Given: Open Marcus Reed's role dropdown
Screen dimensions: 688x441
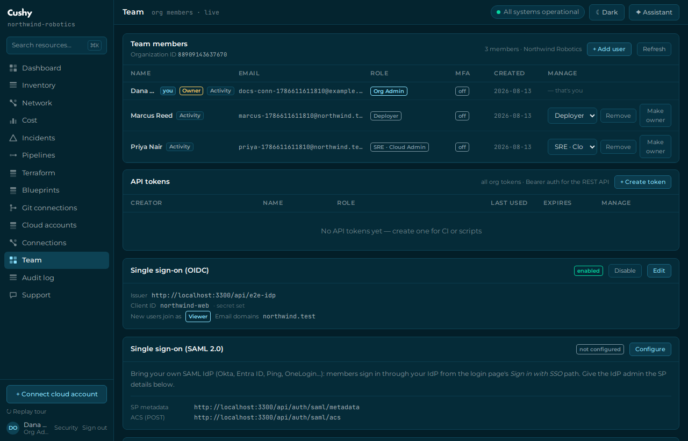Looking at the screenshot, I should tap(572, 116).
